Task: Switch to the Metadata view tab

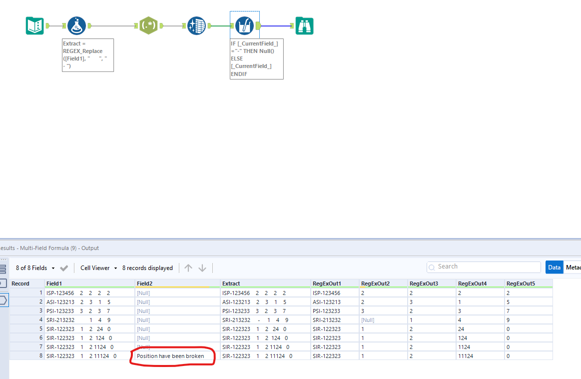Action: (x=573, y=267)
